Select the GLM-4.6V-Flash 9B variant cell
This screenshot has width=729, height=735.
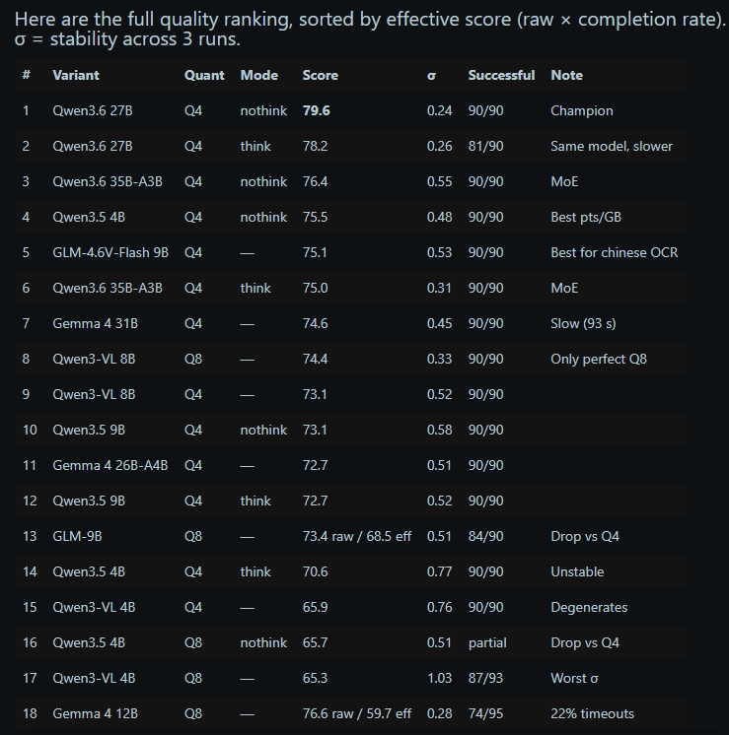click(x=110, y=252)
